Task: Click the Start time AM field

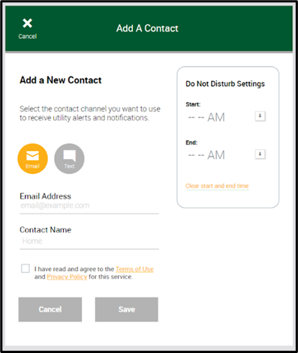Action: pos(206,117)
